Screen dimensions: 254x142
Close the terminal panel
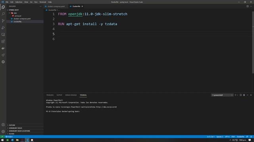tap(251, 95)
